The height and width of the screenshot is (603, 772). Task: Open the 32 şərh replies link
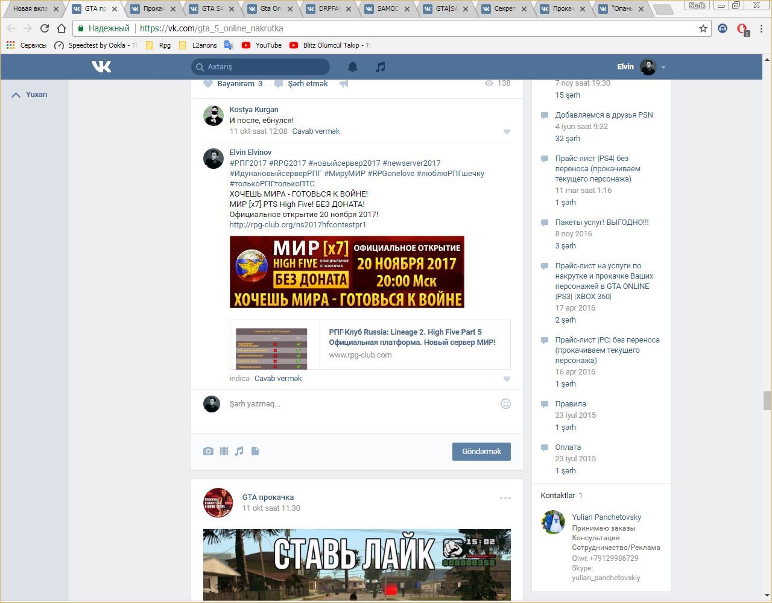tap(568, 139)
